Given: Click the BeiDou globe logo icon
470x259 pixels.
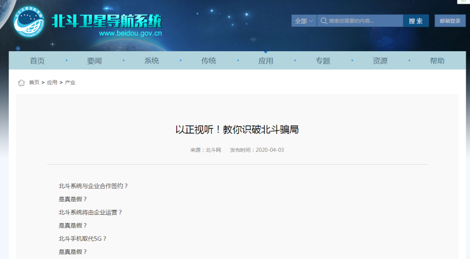Looking at the screenshot, I should [29, 22].
